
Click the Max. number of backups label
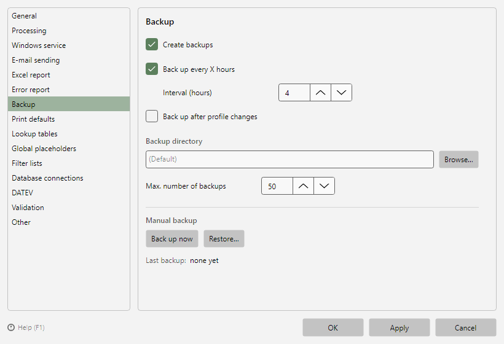pyautogui.click(x=186, y=186)
